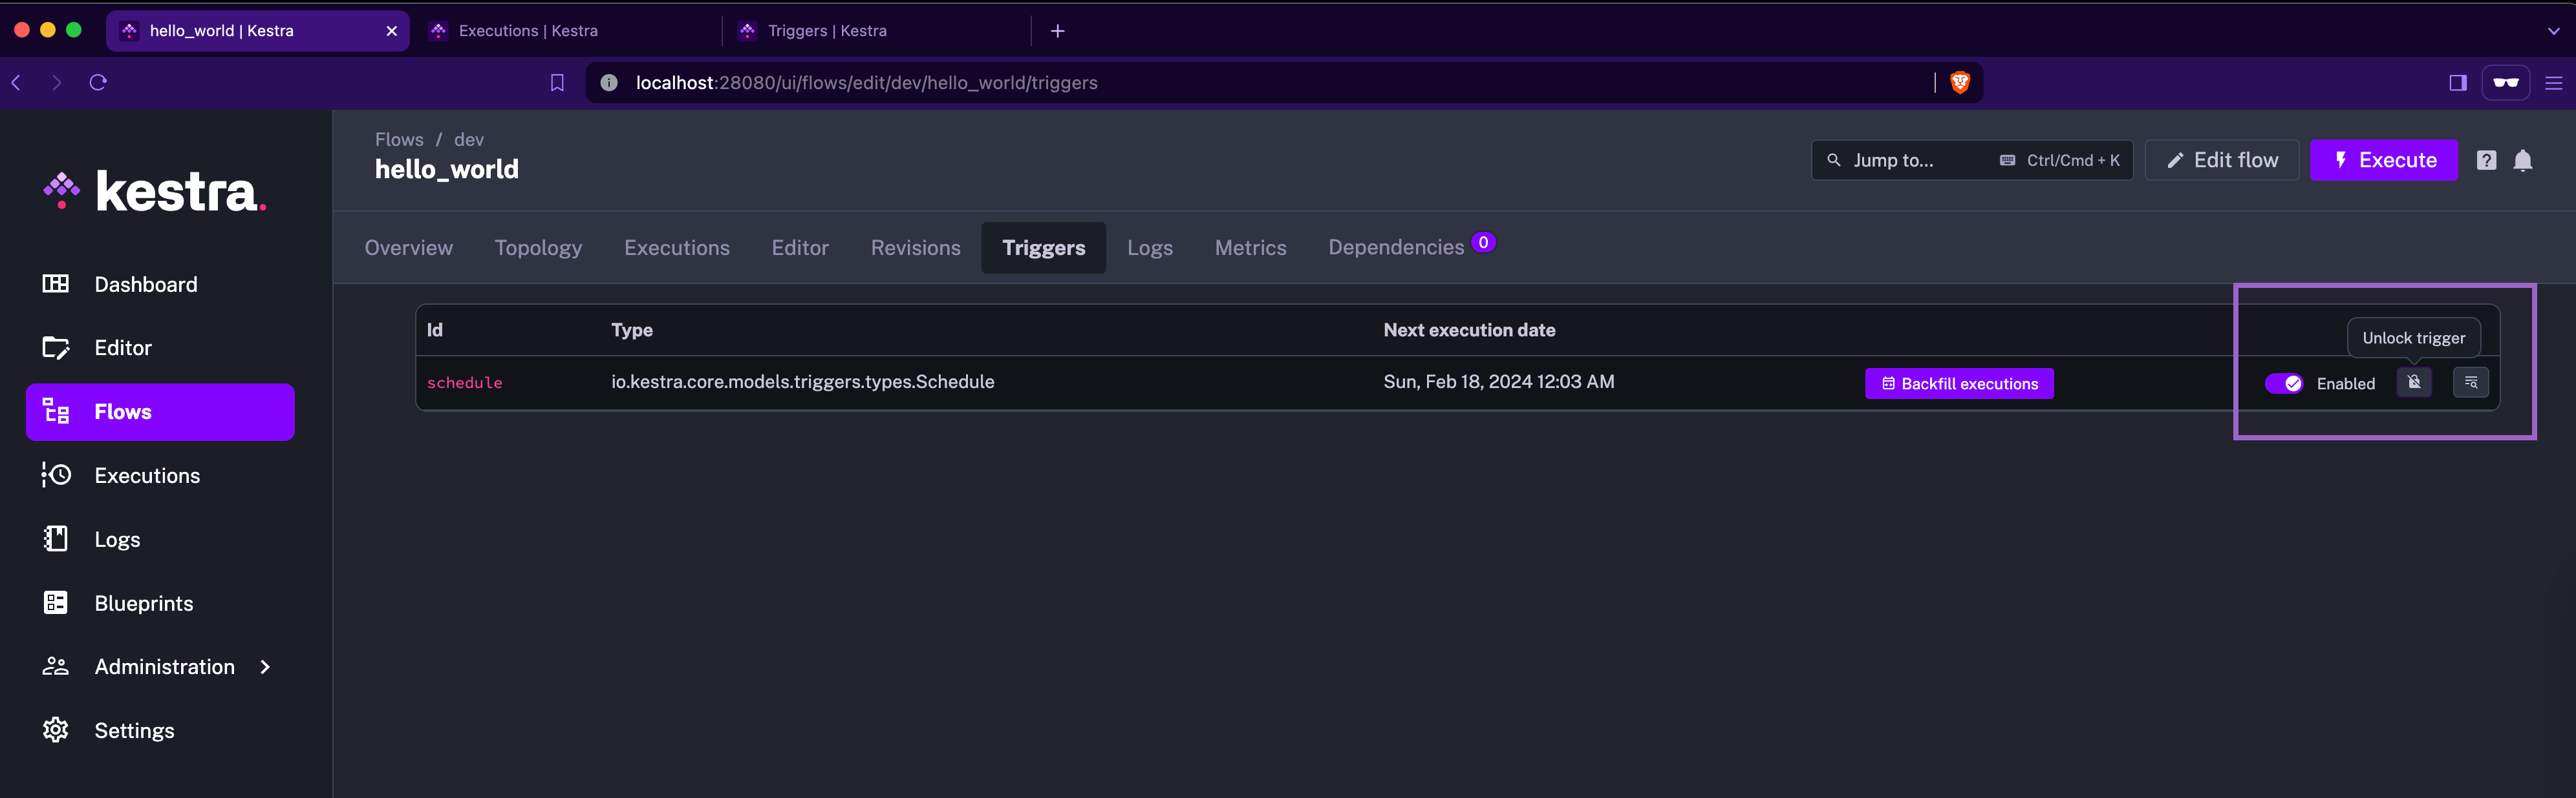Click the Backfill executions button
Viewport: 2576px width, 798px height.
1958,384
